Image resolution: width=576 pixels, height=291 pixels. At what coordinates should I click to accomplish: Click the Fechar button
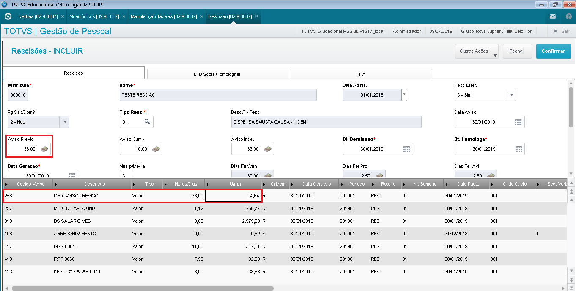(x=517, y=51)
